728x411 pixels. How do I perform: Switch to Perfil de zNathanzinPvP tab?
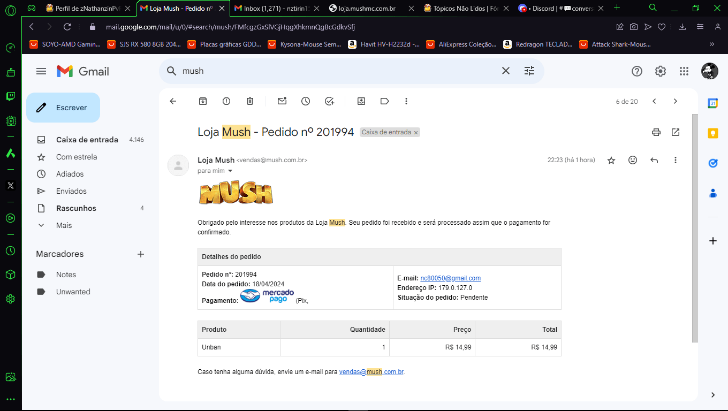pyautogui.click(x=89, y=8)
